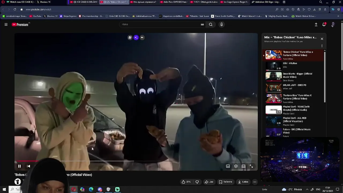The image size is (343, 193).
Task: Open the create upload icon
Action: (316, 24)
